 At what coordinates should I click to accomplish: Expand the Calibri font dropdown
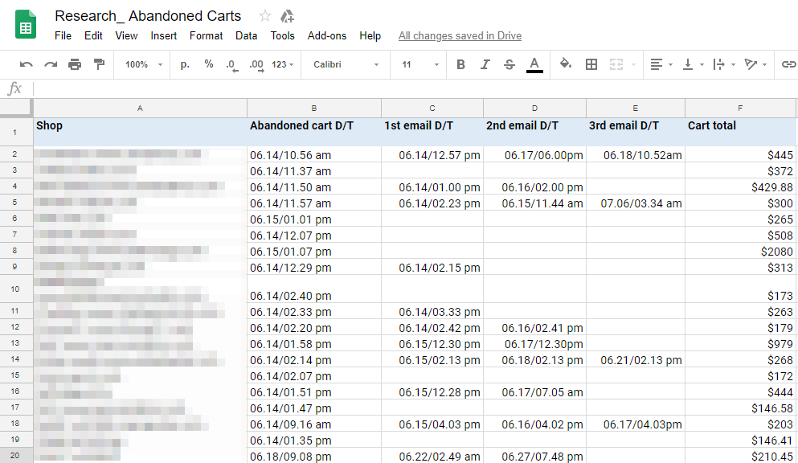pyautogui.click(x=346, y=64)
